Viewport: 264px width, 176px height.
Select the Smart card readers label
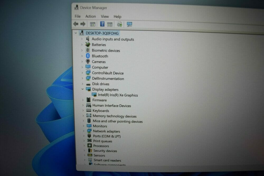[x=107, y=160]
